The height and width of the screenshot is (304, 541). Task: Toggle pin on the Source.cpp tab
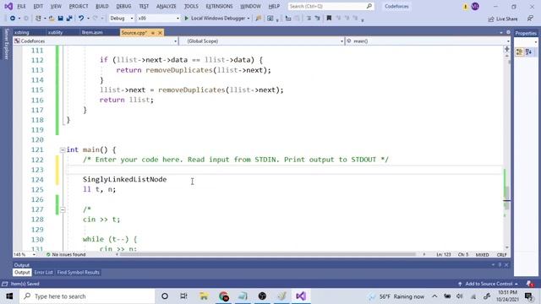[153, 33]
